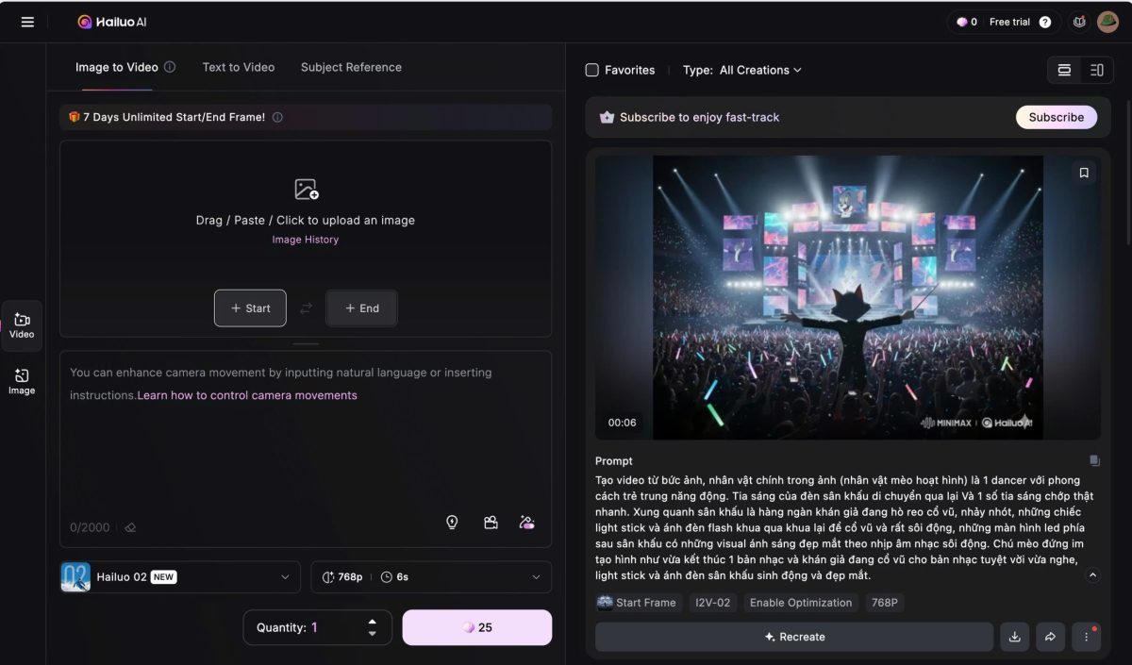The width and height of the screenshot is (1132, 665).
Task: Open the Subject Reference tab
Action: tap(351, 67)
